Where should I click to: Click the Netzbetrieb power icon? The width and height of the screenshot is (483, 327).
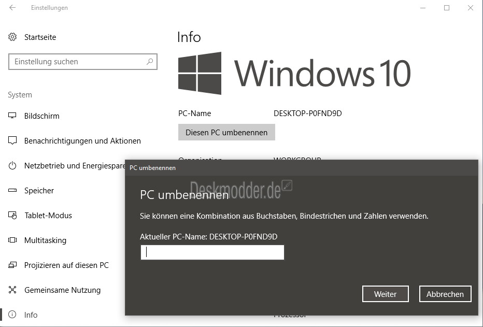point(12,166)
